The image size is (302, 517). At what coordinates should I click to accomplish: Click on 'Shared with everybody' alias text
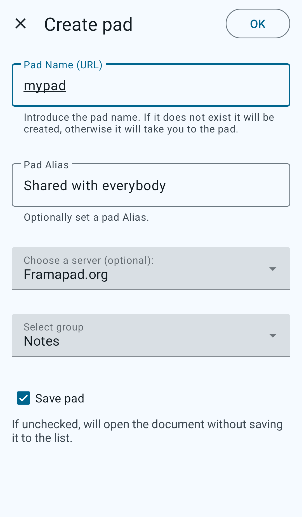95,186
